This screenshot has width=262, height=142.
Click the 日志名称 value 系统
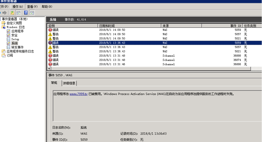coord(83,128)
